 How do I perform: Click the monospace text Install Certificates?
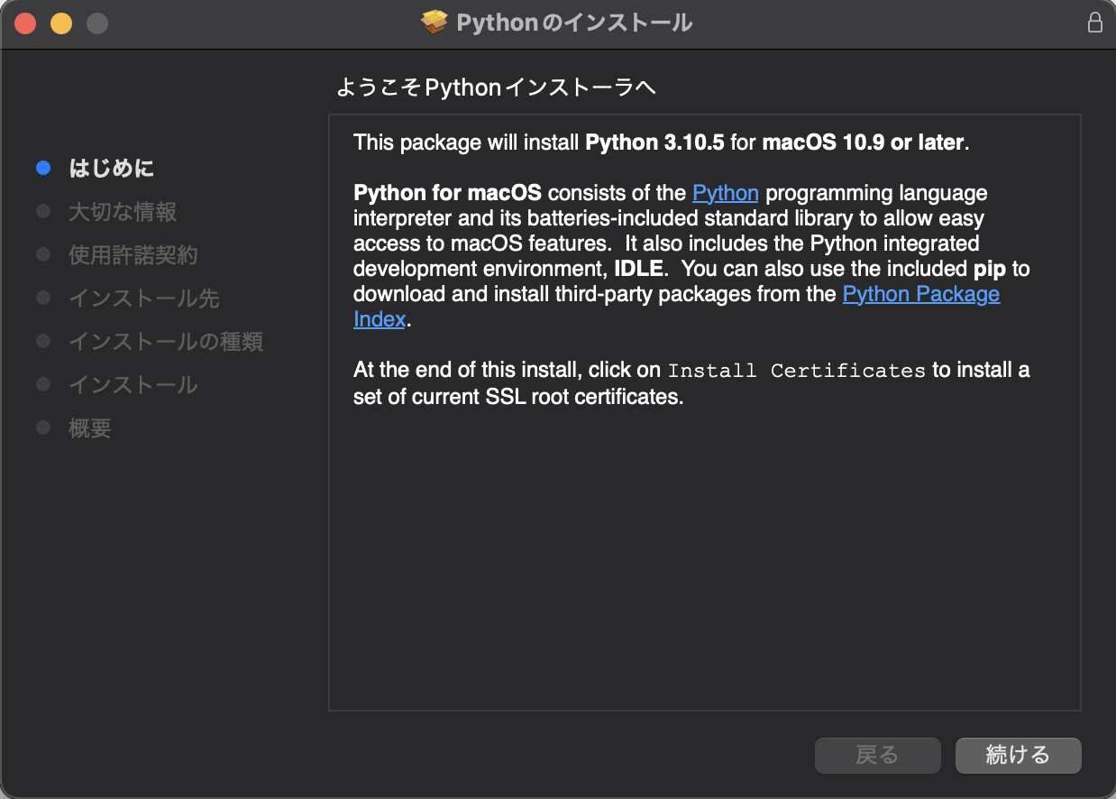click(797, 371)
